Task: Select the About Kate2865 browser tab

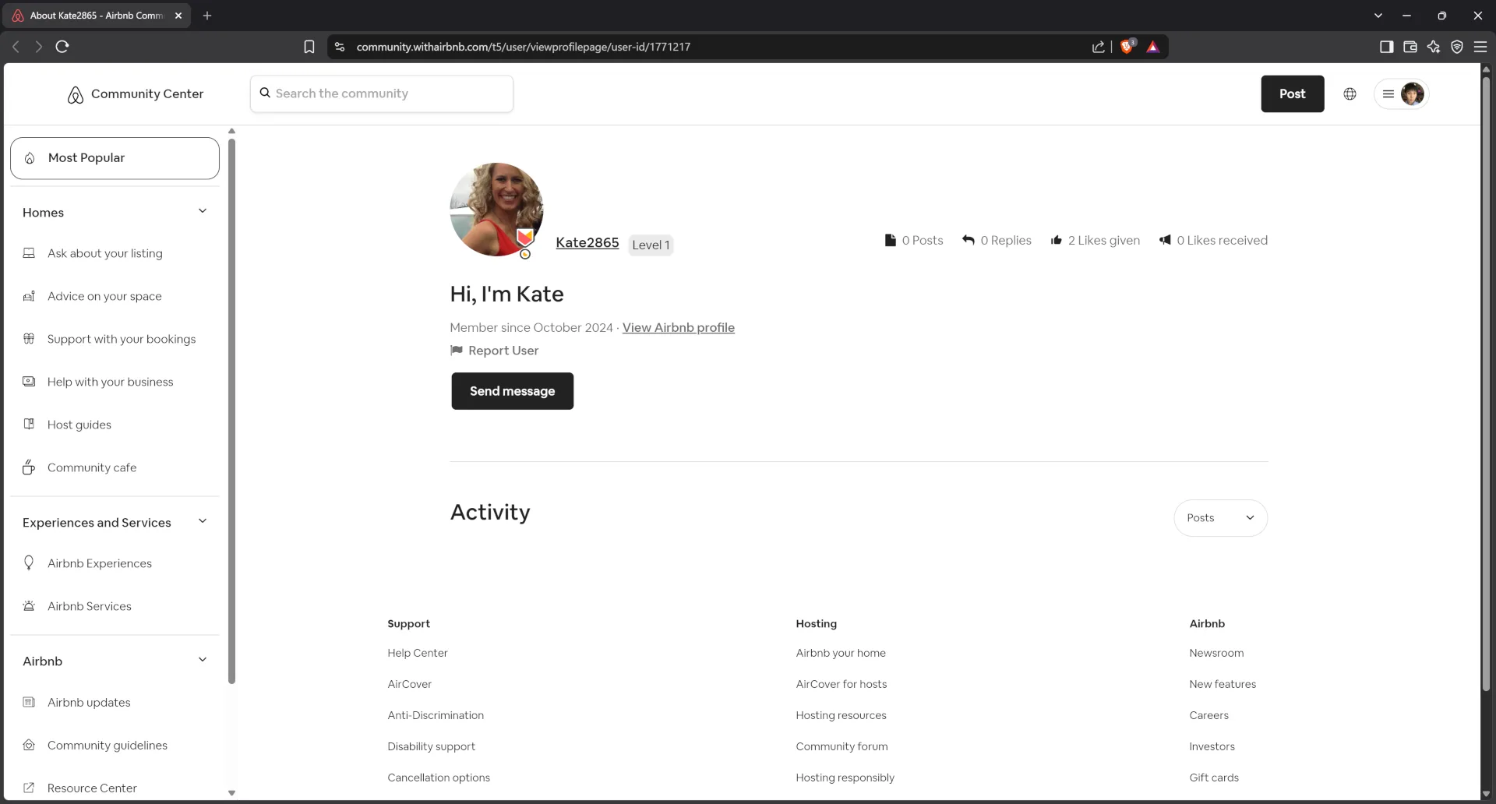Action: point(97,16)
